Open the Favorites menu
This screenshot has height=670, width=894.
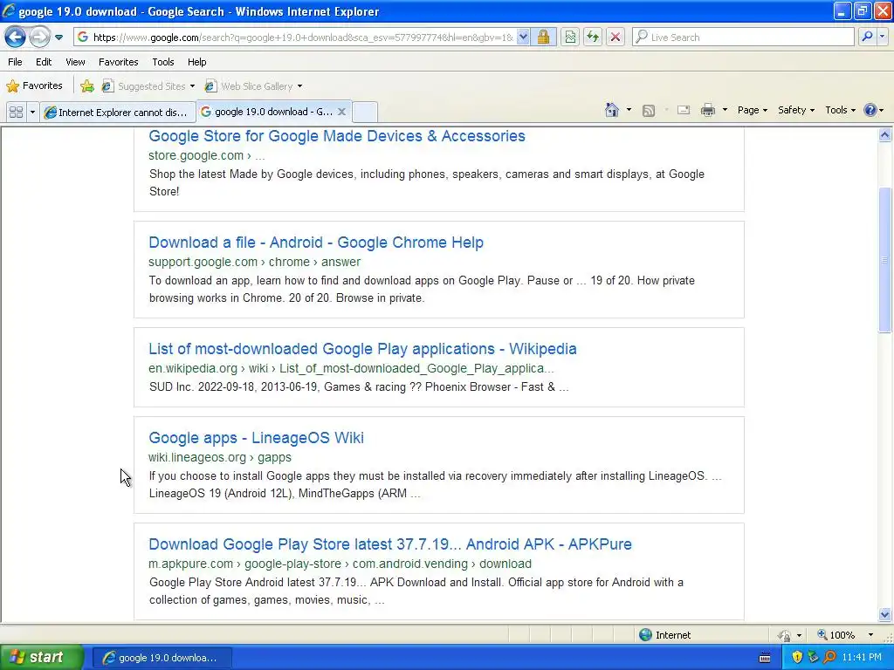[x=119, y=62]
